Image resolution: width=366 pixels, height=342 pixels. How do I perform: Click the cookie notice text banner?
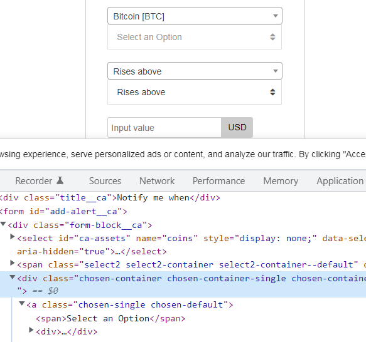(183, 154)
